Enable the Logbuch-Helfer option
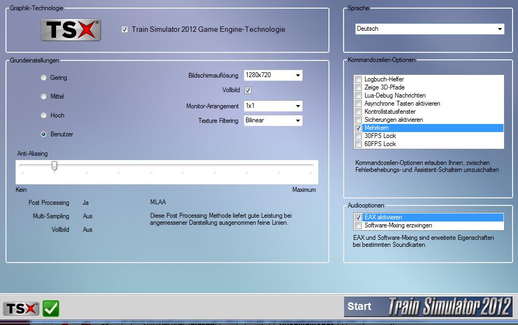Screen dimensions: 518x325 click(x=358, y=79)
